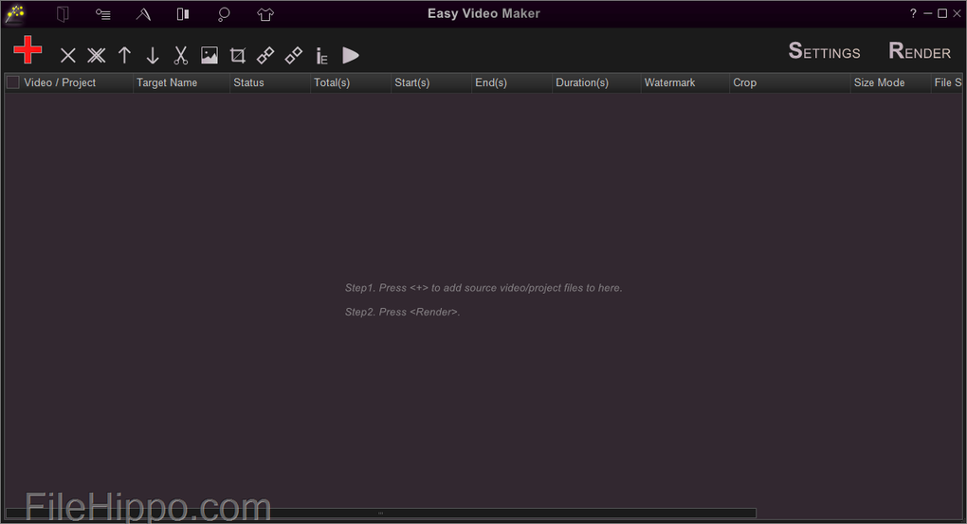Click the app logo in title bar
Screen dimensions: 967x524
(x=15, y=13)
